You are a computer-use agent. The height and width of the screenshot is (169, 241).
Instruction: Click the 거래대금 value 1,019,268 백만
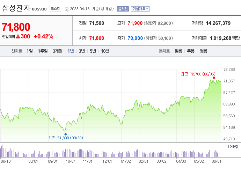pyautogui.click(x=225, y=38)
